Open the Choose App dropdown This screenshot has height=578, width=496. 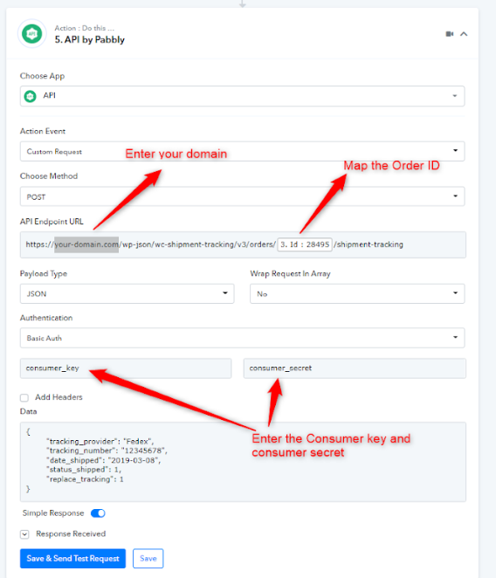[242, 96]
